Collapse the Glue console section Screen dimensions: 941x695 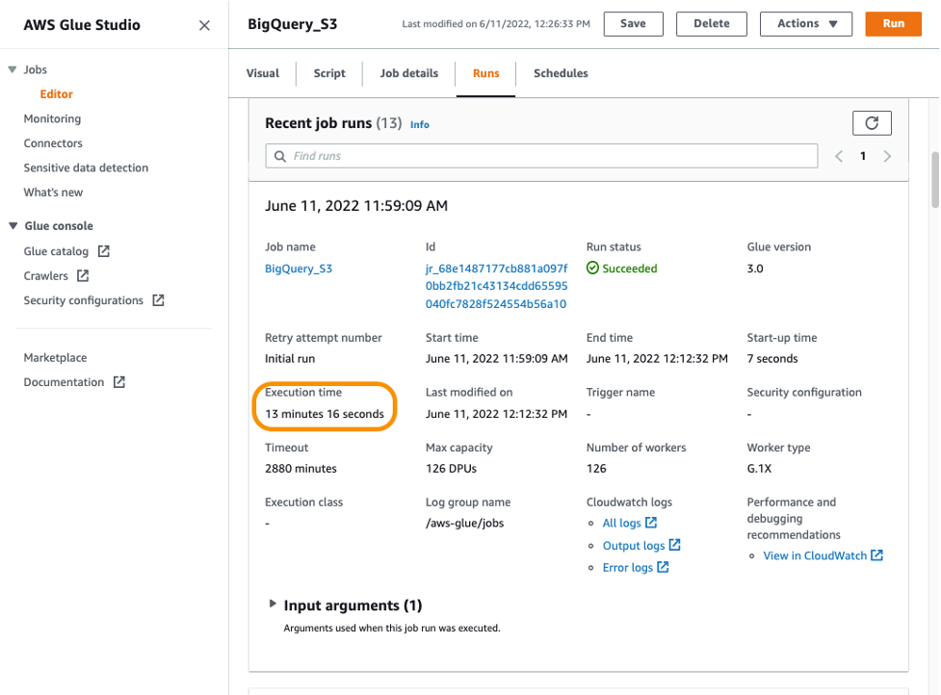pos(13,226)
